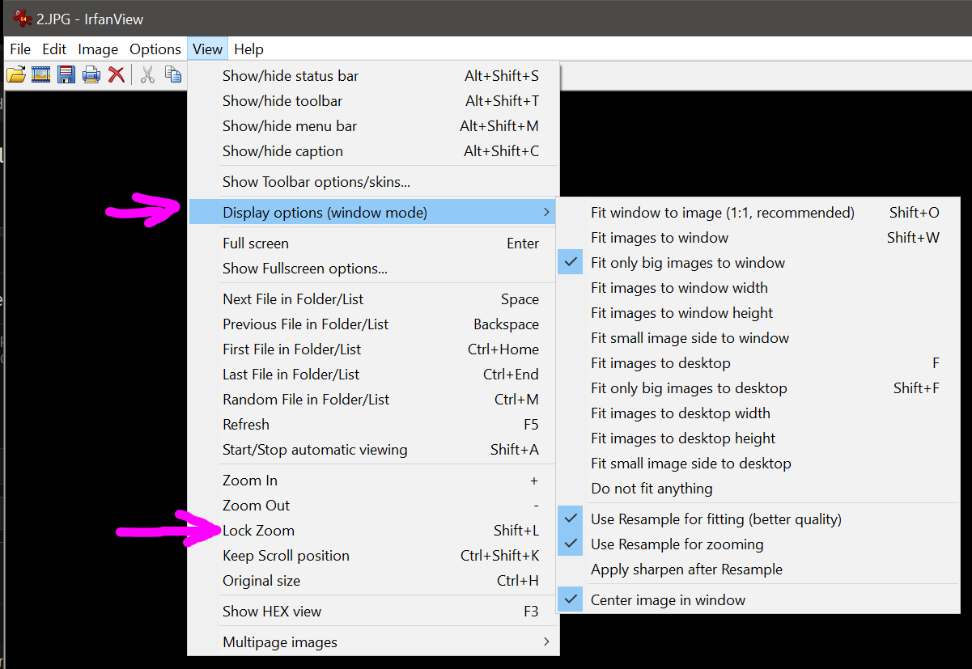Screen dimensions: 972x669
Task: Open the Edit menu
Action: tap(55, 49)
